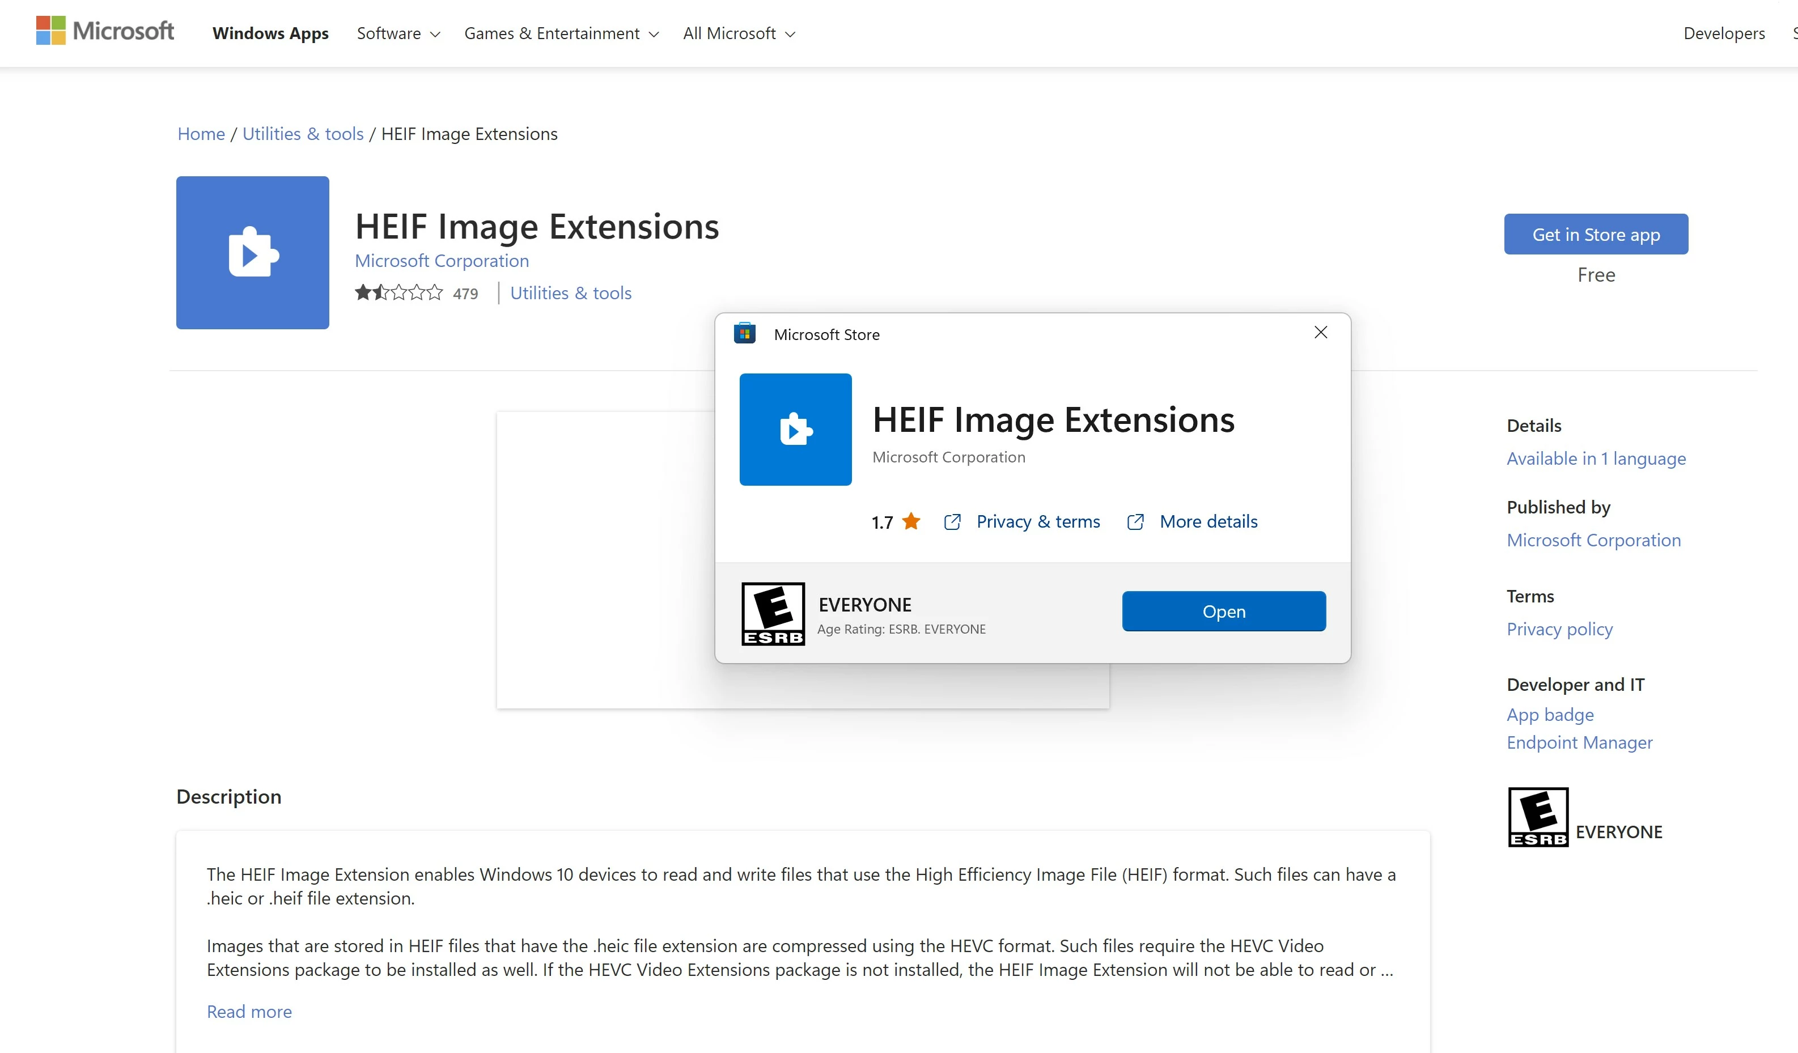Open Privacy & terms link
Image resolution: width=1798 pixels, height=1053 pixels.
coord(1037,521)
